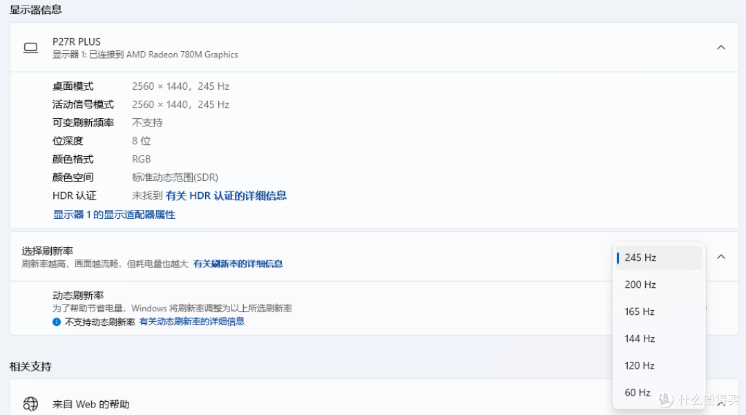Click the P27R PLUS monitor icon

30,48
